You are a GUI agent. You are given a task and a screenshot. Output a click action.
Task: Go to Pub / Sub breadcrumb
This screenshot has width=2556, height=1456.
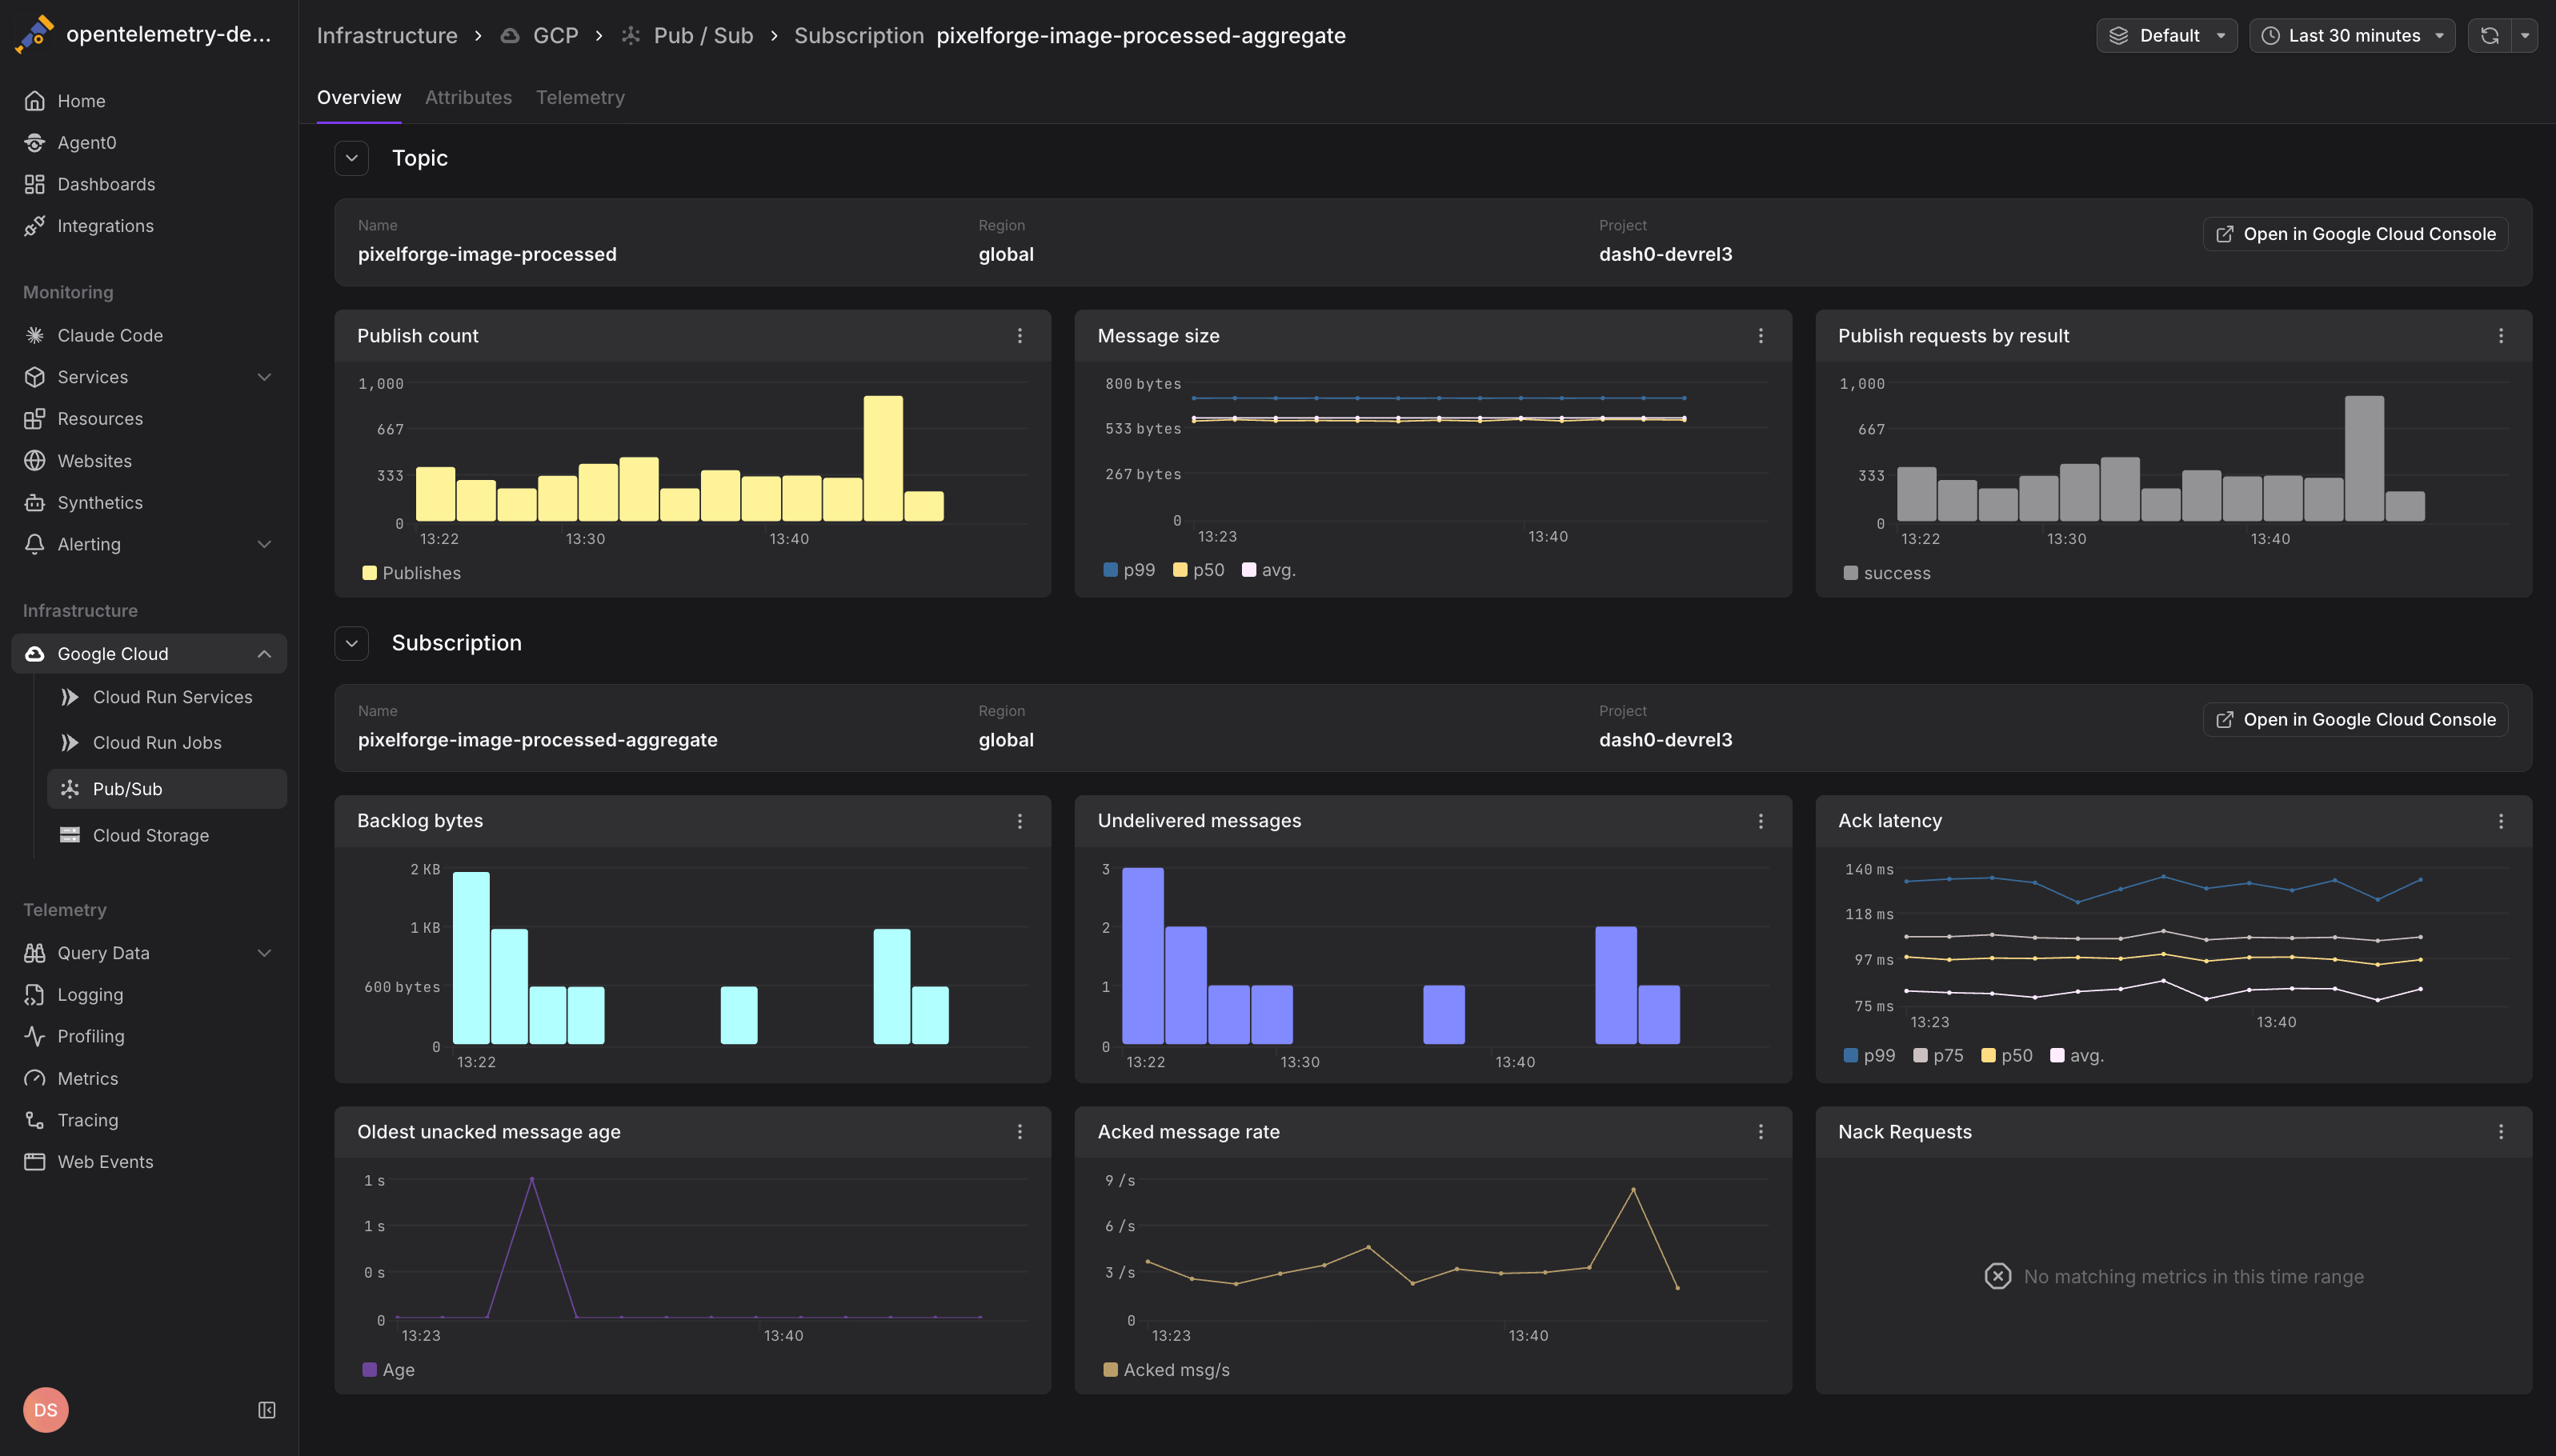(687, 36)
